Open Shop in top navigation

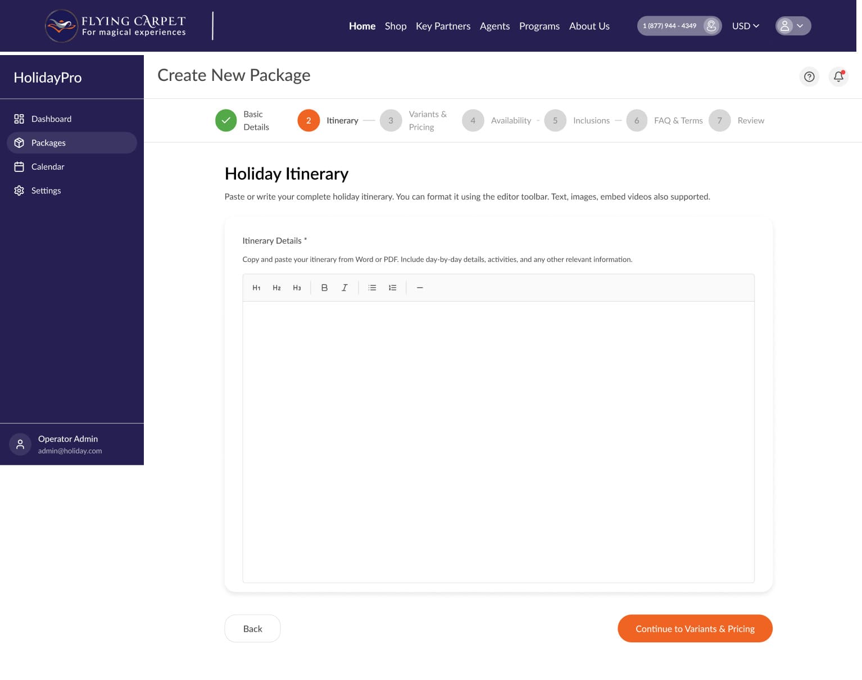point(396,26)
